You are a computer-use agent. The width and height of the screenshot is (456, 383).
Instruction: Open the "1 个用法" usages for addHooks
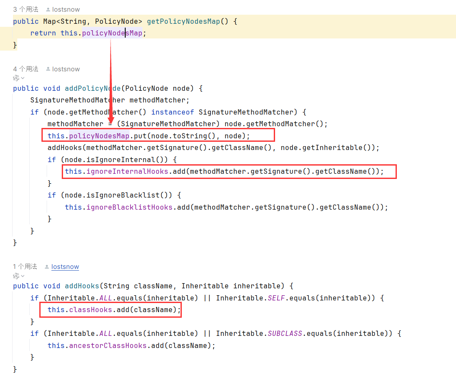[25, 266]
